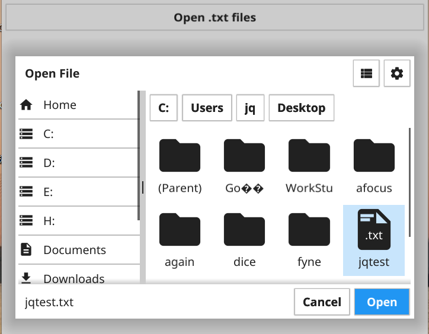
Task: Open Downloads favorite location
Action: pyautogui.click(x=73, y=278)
